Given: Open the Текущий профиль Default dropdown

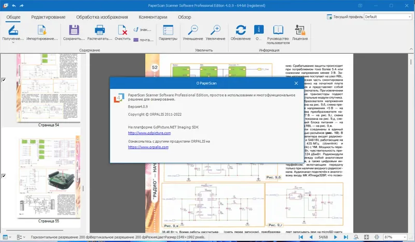Looking at the screenshot, I should pos(409,17).
